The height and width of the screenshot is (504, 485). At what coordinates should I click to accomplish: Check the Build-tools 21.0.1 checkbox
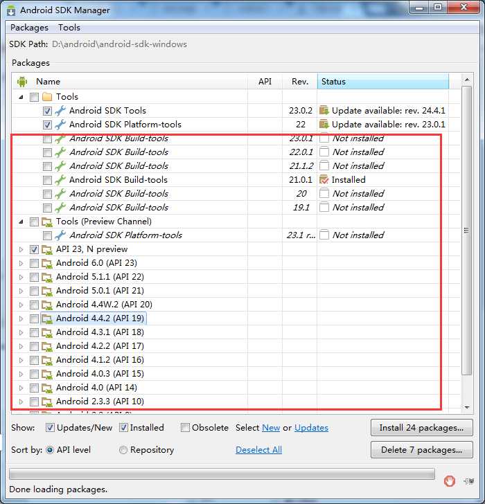tap(47, 180)
